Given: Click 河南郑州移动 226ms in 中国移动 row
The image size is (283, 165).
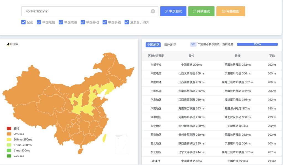Looking at the screenshot, I should tap(191, 91).
